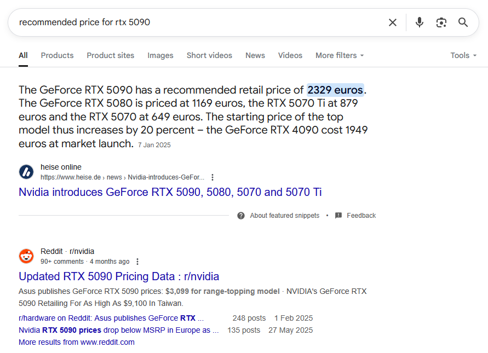Viewport: 488px width, 353px height.
Task: Click into the search query input field
Action: (x=197, y=22)
